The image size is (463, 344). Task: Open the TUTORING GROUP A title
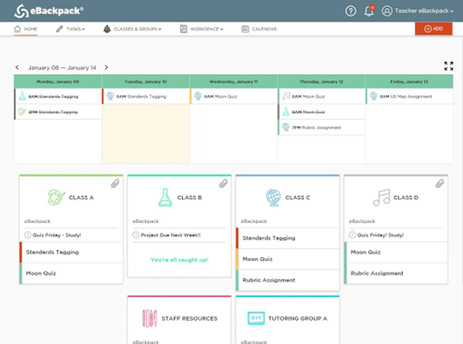tap(298, 318)
